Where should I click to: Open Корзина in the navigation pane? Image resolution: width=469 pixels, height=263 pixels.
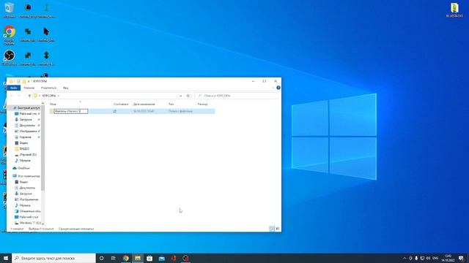tap(25, 137)
